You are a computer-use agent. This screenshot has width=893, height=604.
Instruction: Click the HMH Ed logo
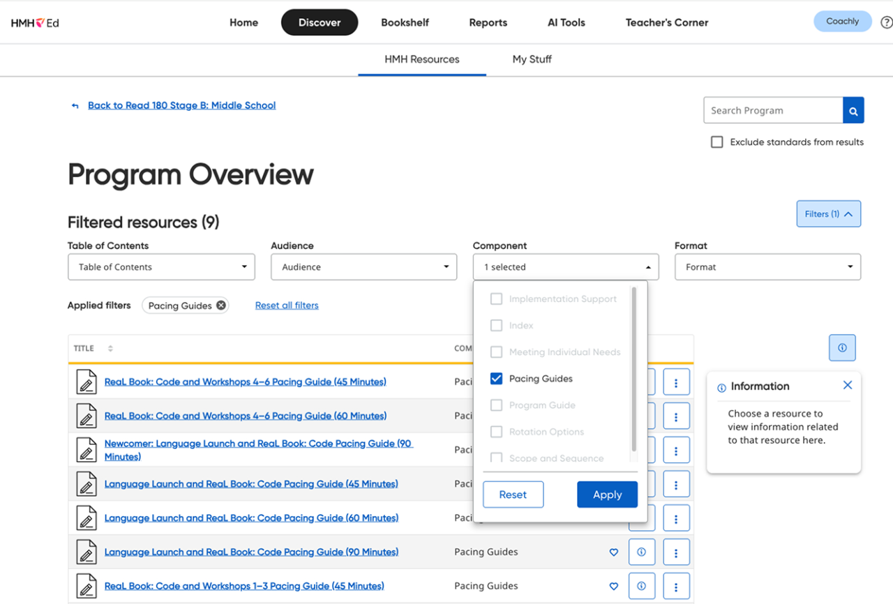click(x=35, y=22)
